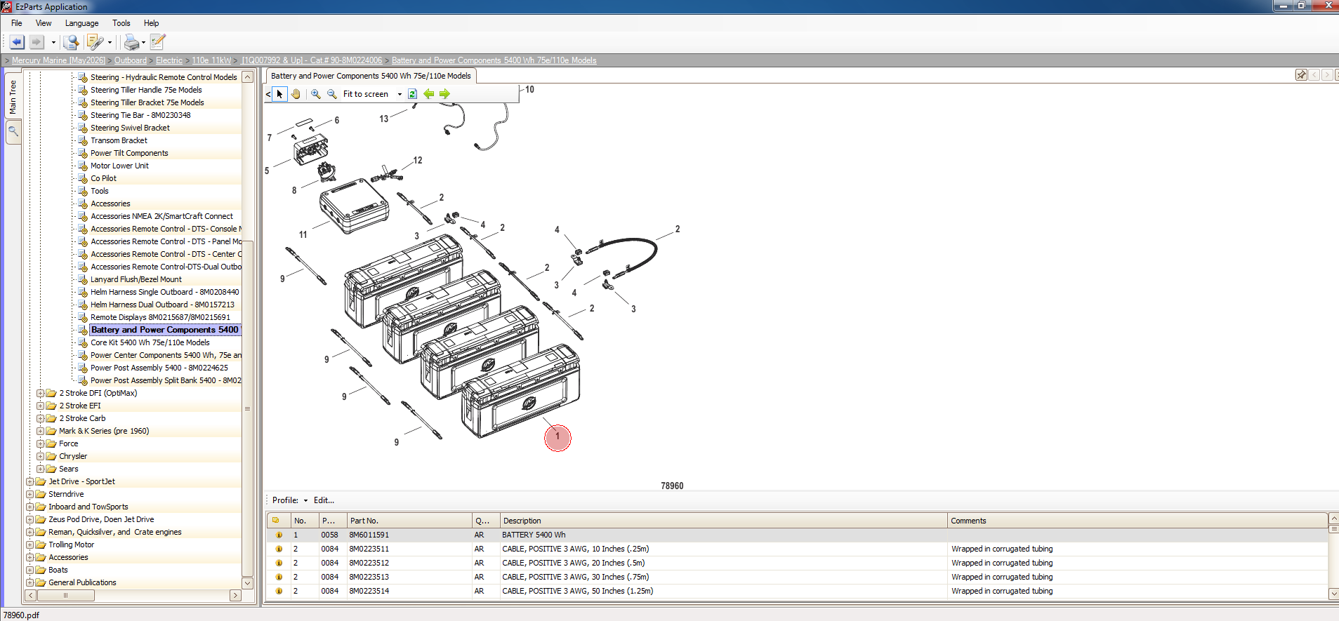Click the zoom in magnifier
The image size is (1339, 621).
(316, 94)
